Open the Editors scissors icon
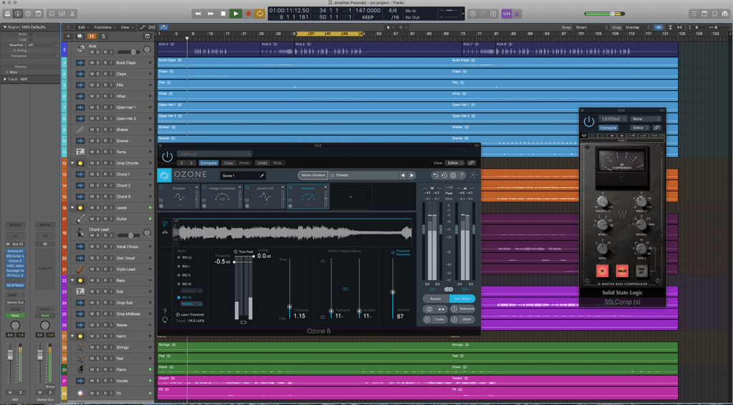 click(72, 14)
